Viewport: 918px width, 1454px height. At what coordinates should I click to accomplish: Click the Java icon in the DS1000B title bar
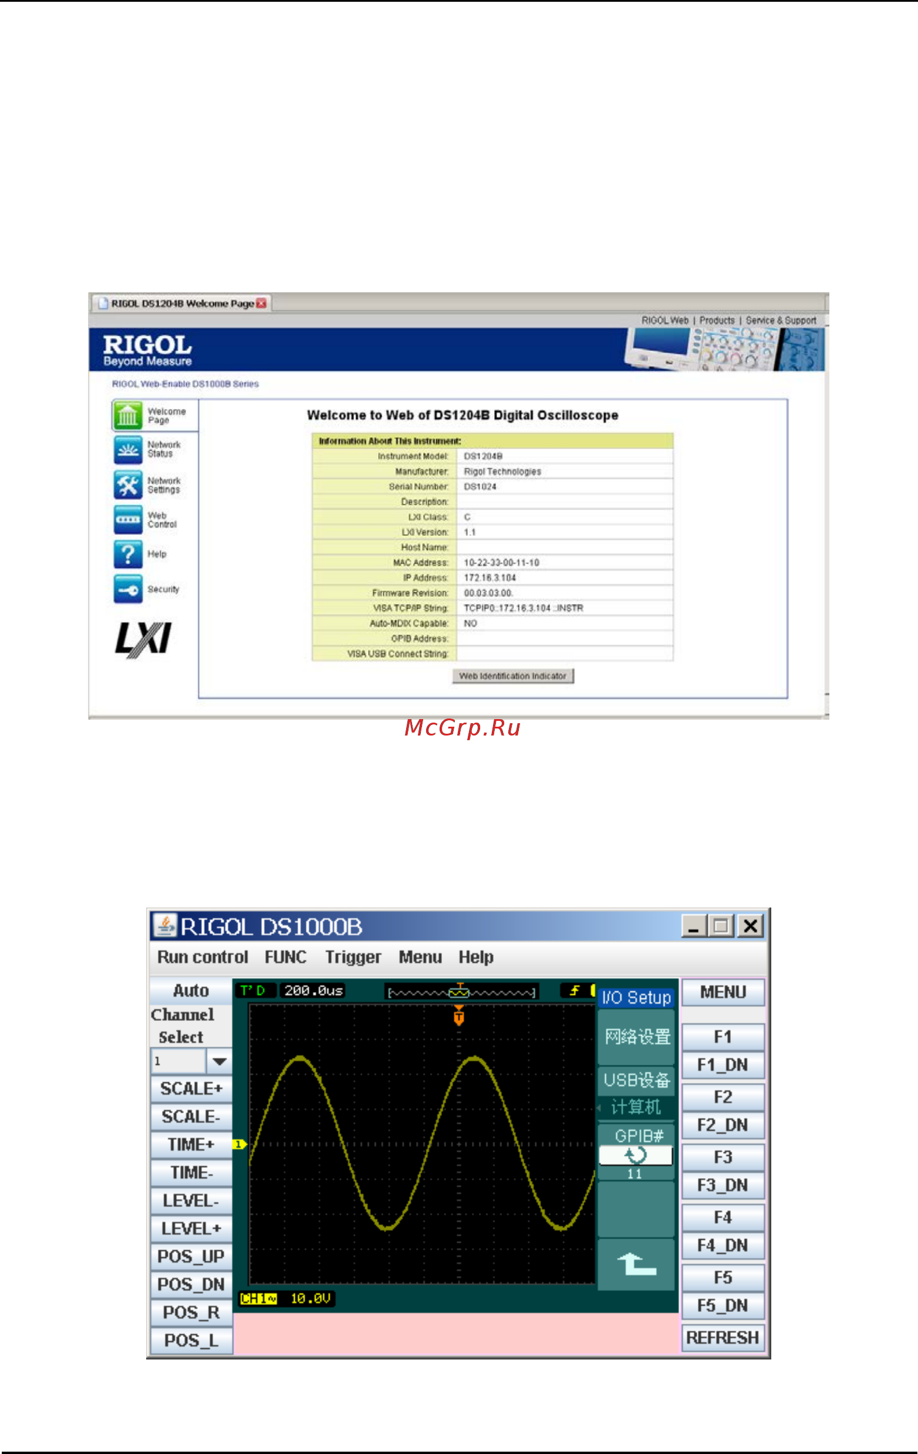point(164,926)
